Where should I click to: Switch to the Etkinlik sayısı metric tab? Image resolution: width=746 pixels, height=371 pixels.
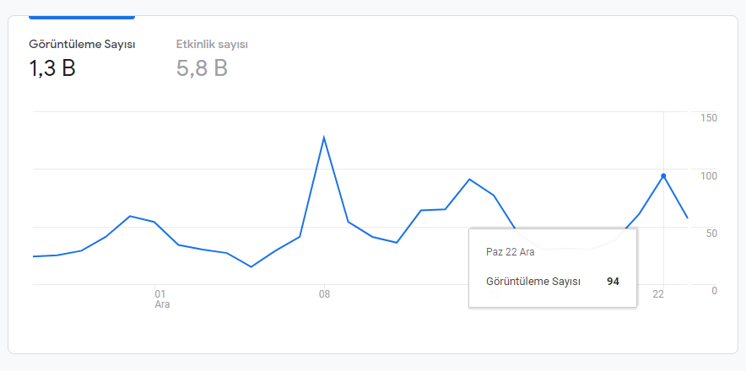[212, 56]
